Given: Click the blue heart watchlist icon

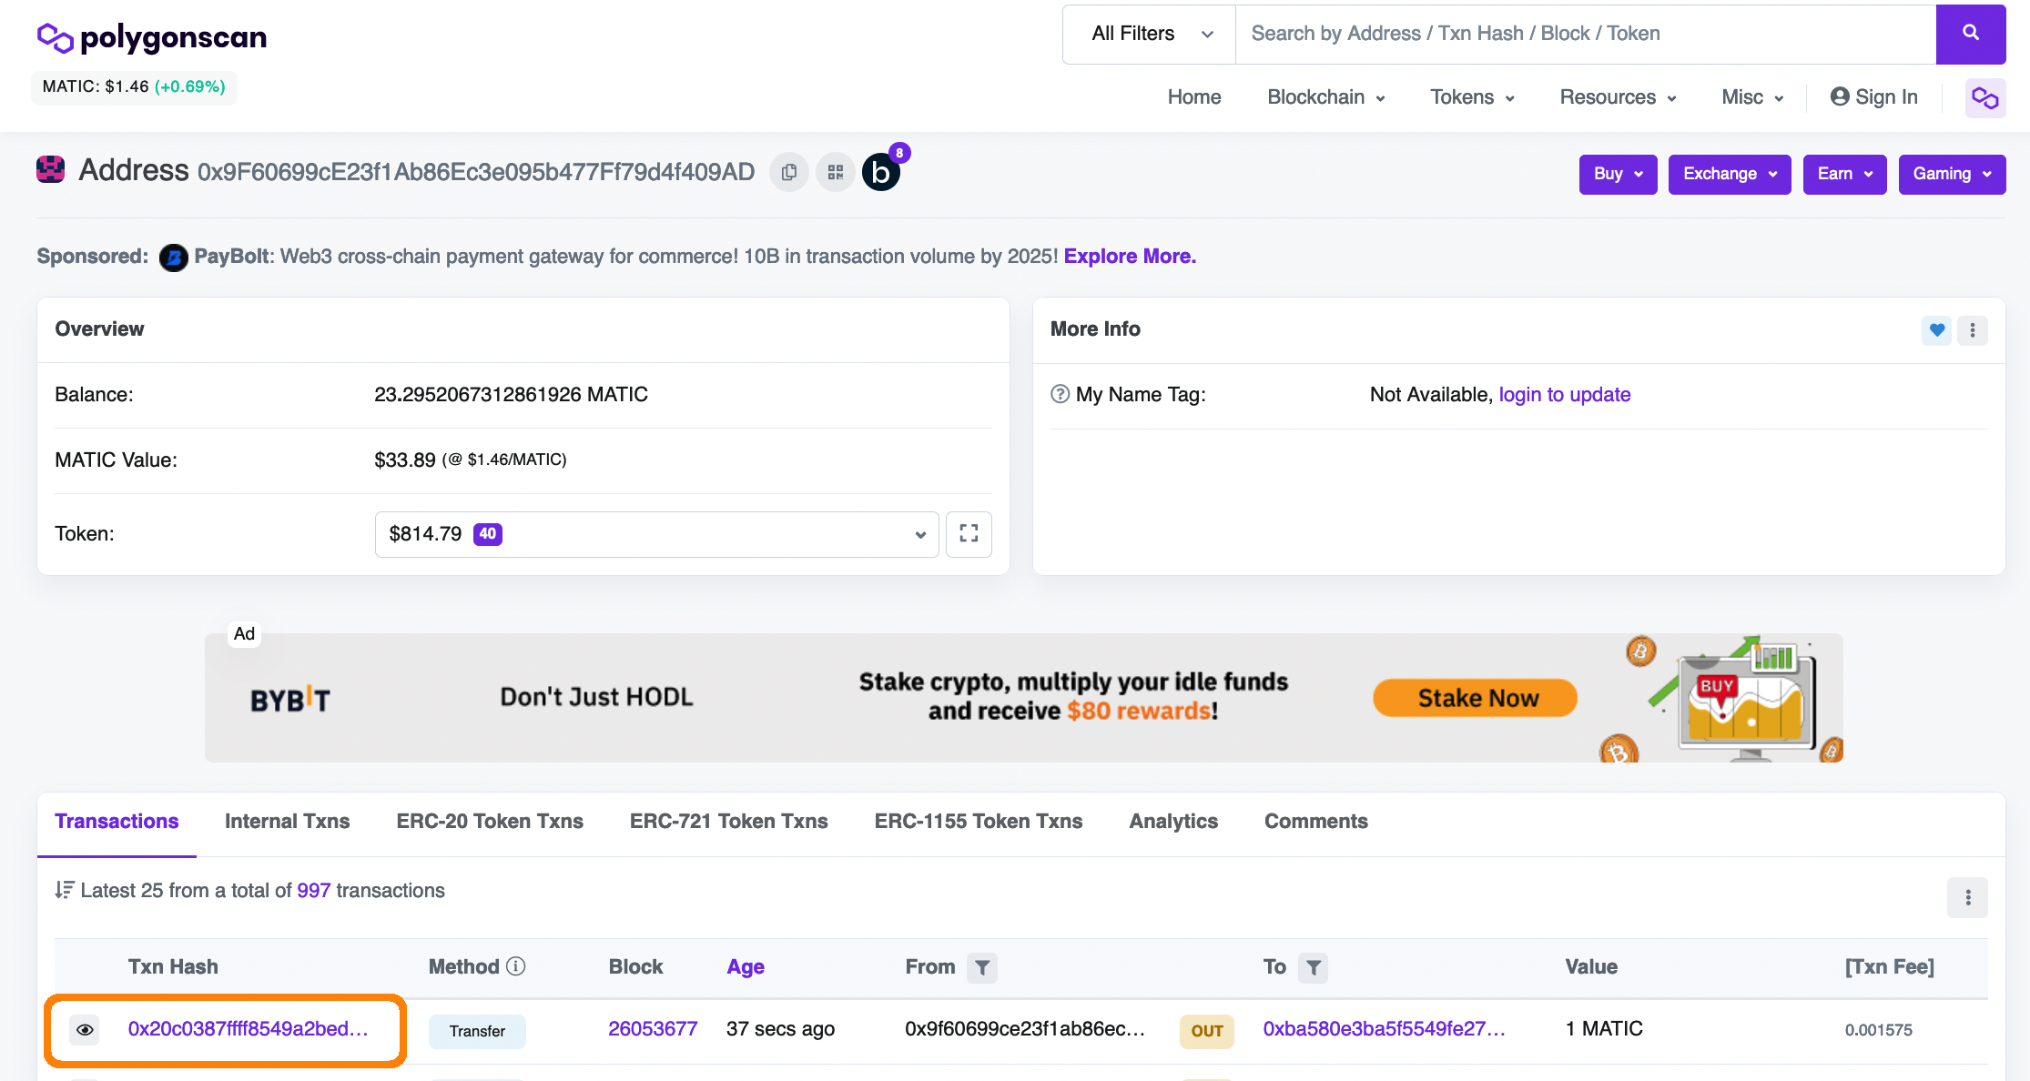Looking at the screenshot, I should [1936, 330].
